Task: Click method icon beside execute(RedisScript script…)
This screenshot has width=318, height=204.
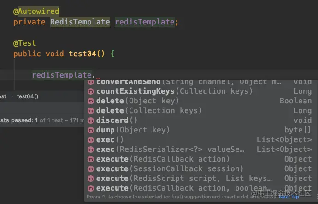Action: (91, 179)
